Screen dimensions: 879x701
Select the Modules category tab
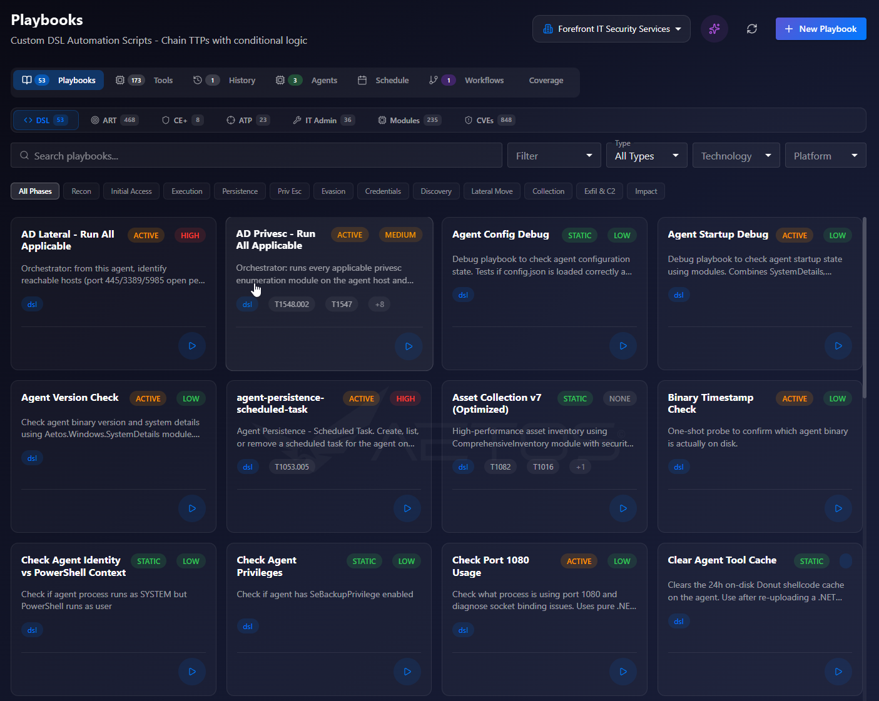[x=409, y=120]
